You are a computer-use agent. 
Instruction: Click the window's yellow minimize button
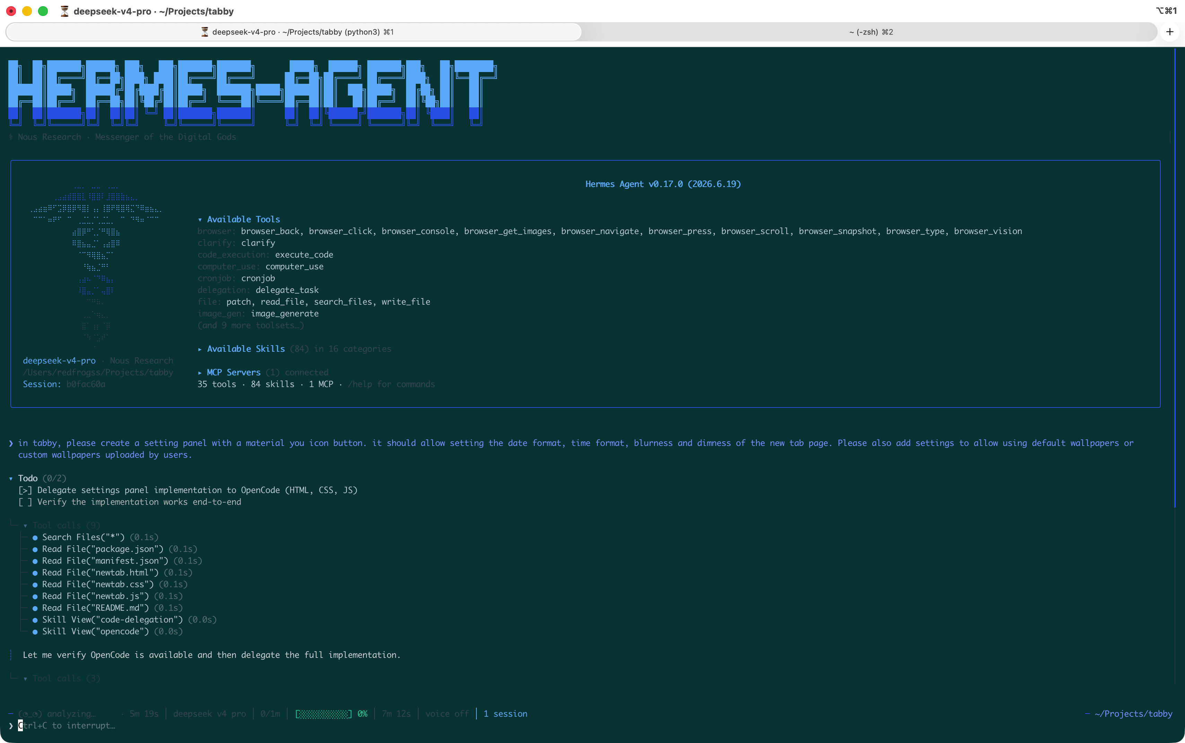point(27,11)
